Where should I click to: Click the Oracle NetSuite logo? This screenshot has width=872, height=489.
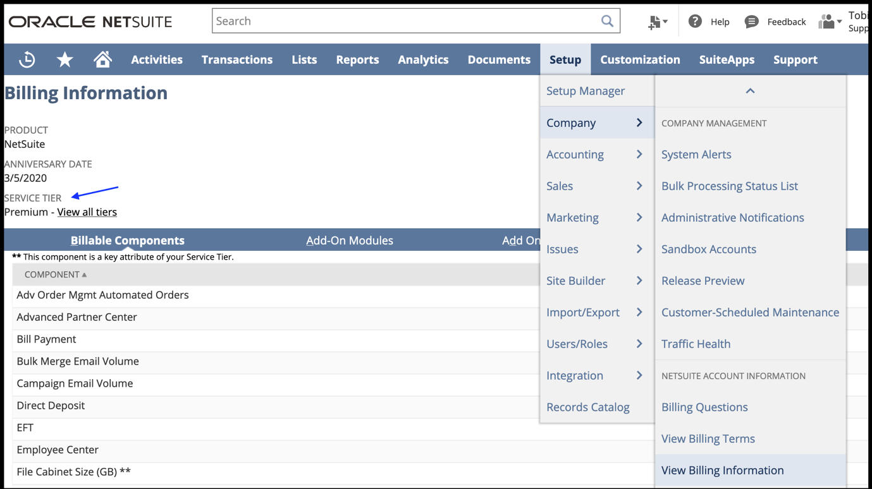90,21
